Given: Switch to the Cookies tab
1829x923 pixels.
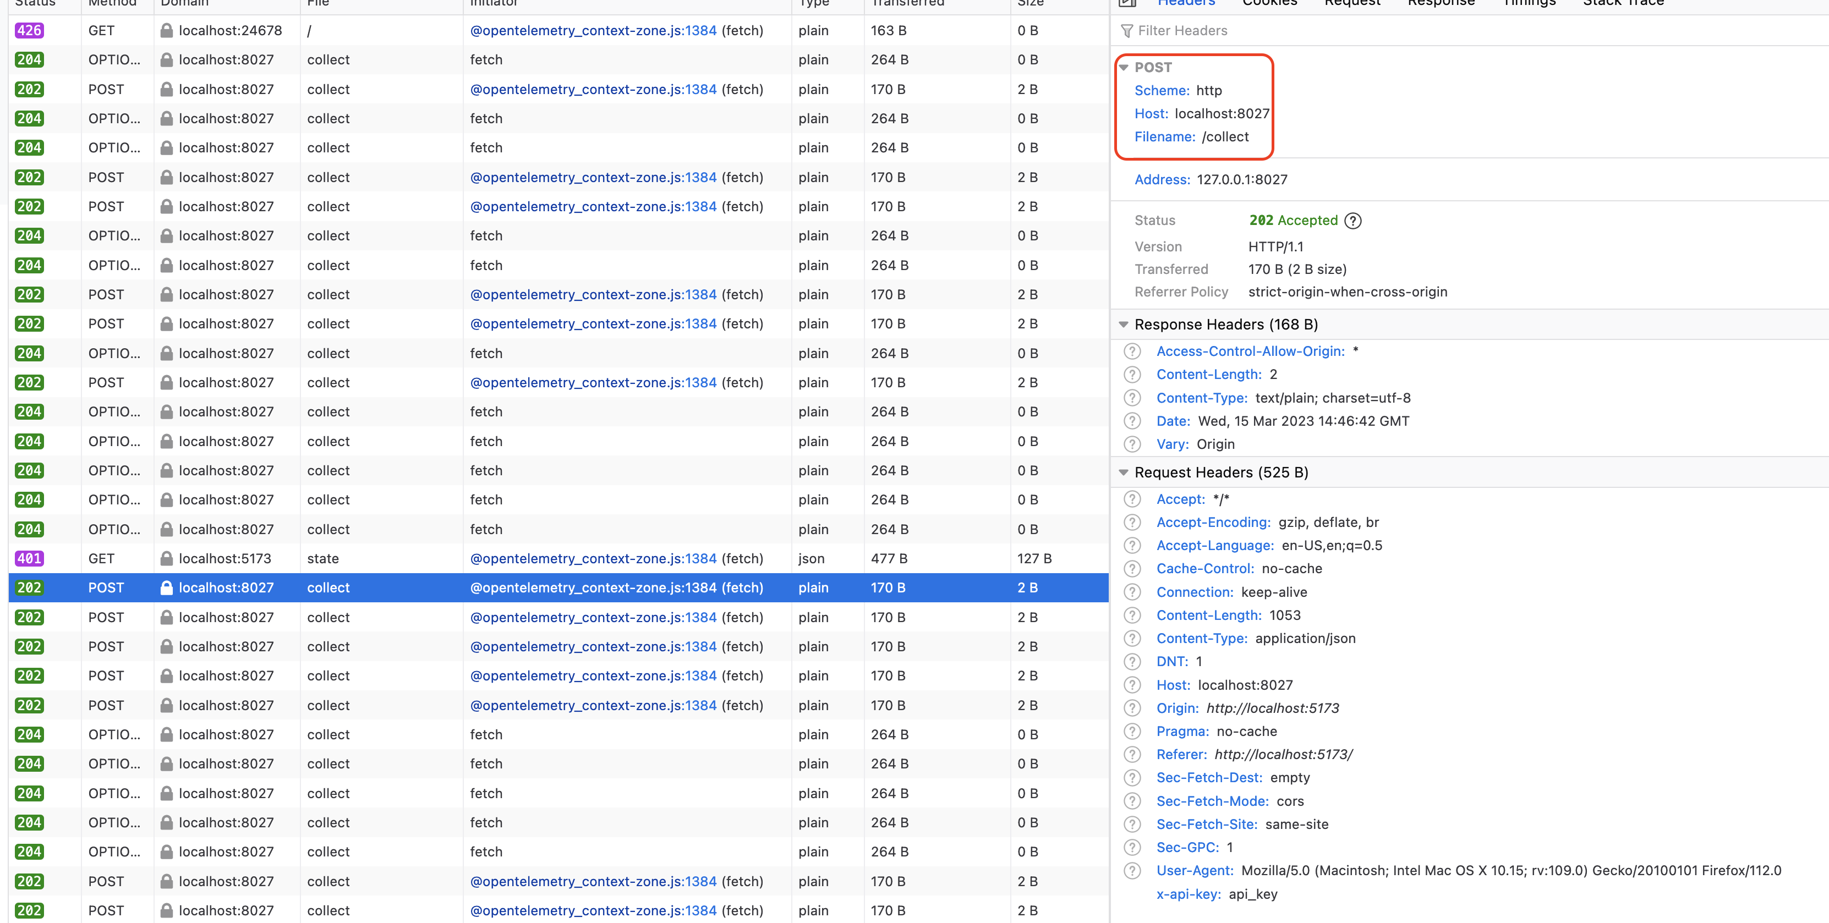Looking at the screenshot, I should click(1269, 3).
